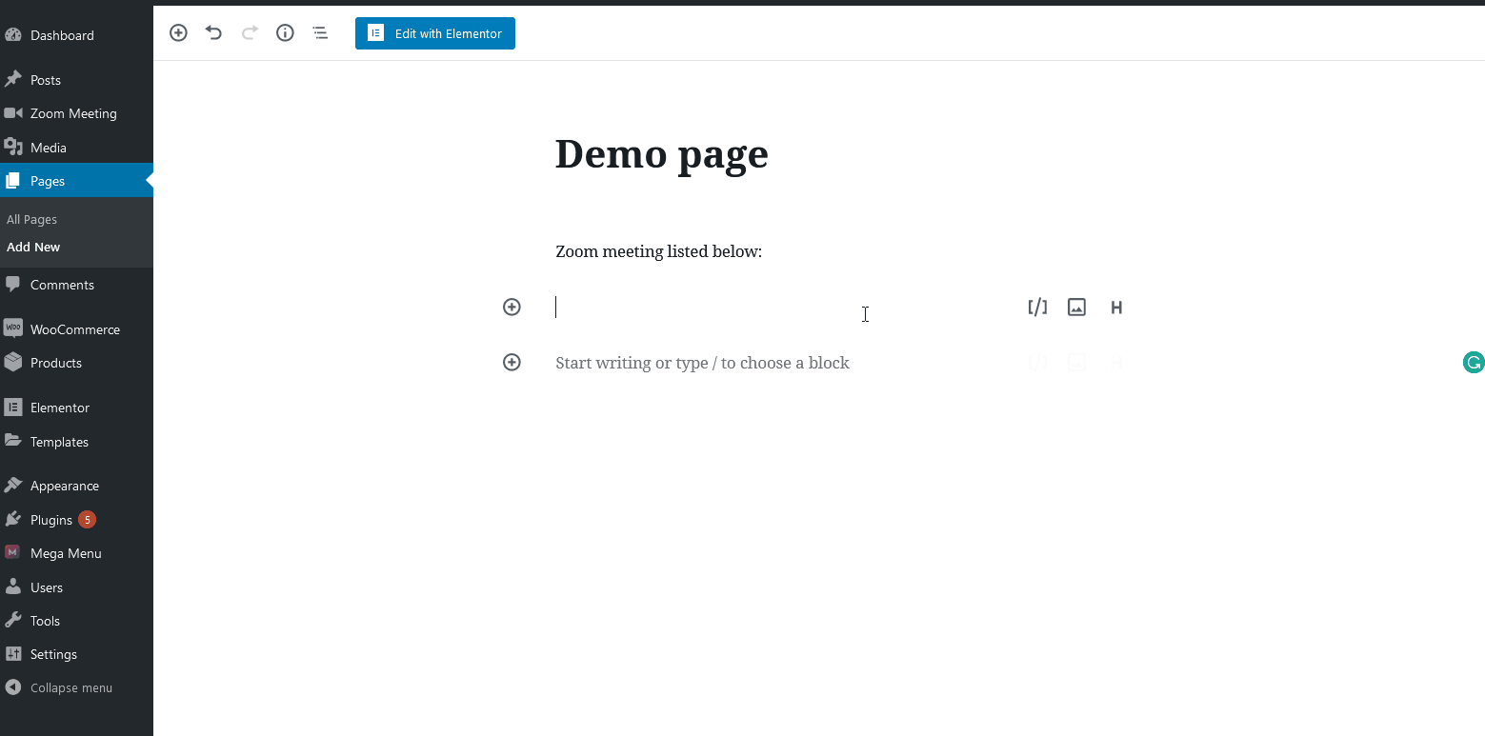Image resolution: width=1485 pixels, height=736 pixels.
Task: Open the Grammarly assistant
Action: coord(1473,363)
